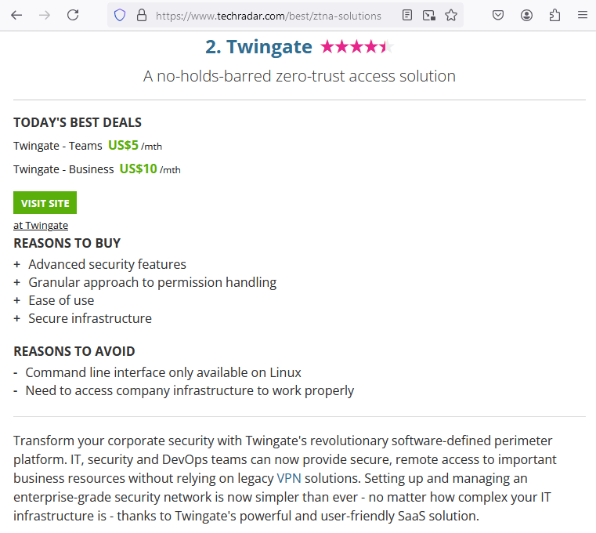Open the tracking protection shield panel
The image size is (596, 533).
click(x=120, y=15)
